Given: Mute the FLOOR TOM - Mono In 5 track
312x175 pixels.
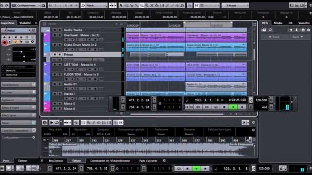Looking at the screenshot, I should [55, 74].
